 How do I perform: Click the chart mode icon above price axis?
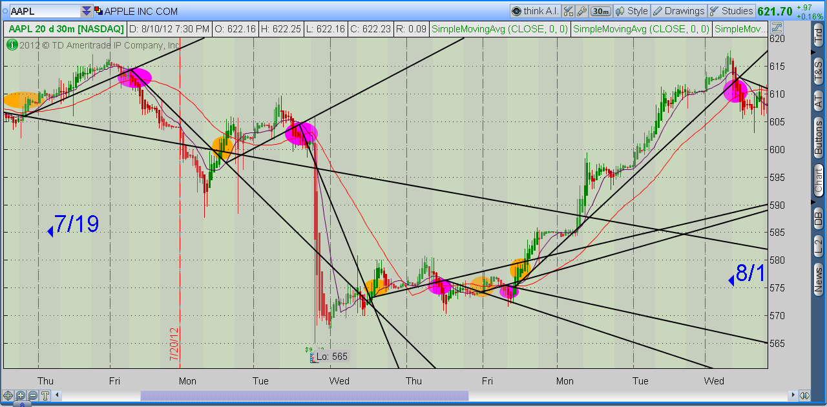777,28
